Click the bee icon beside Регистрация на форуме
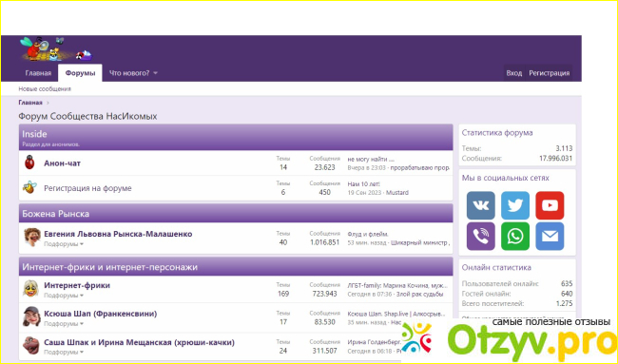This screenshot has width=618, height=364. 29,187
